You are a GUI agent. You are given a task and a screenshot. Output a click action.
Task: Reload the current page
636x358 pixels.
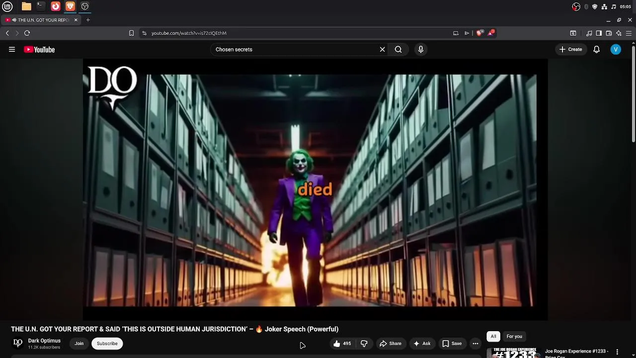[x=27, y=33]
